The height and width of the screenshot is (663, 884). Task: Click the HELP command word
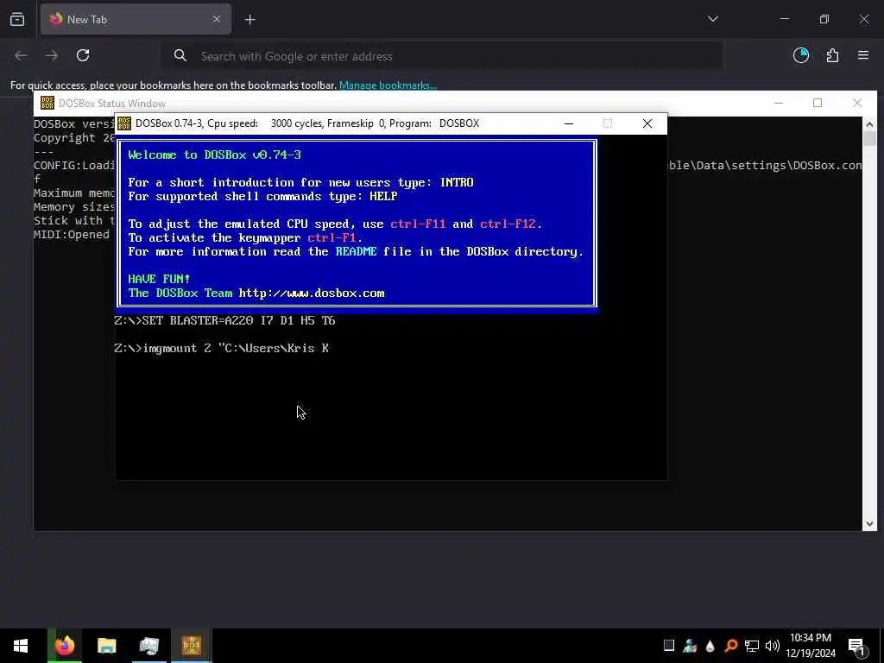point(383,196)
